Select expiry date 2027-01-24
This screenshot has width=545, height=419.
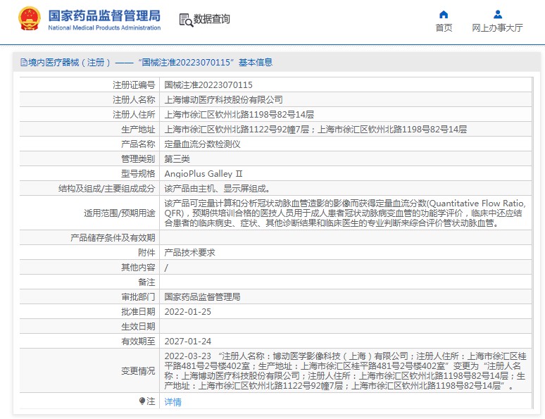[x=188, y=341]
